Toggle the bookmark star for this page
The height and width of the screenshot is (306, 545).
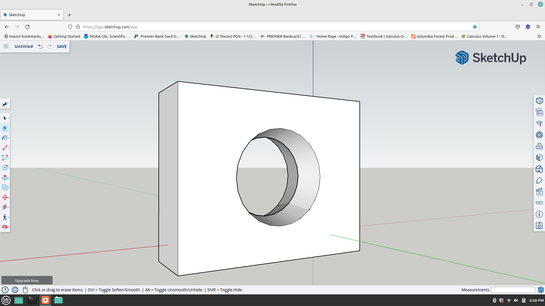pyautogui.click(x=475, y=27)
